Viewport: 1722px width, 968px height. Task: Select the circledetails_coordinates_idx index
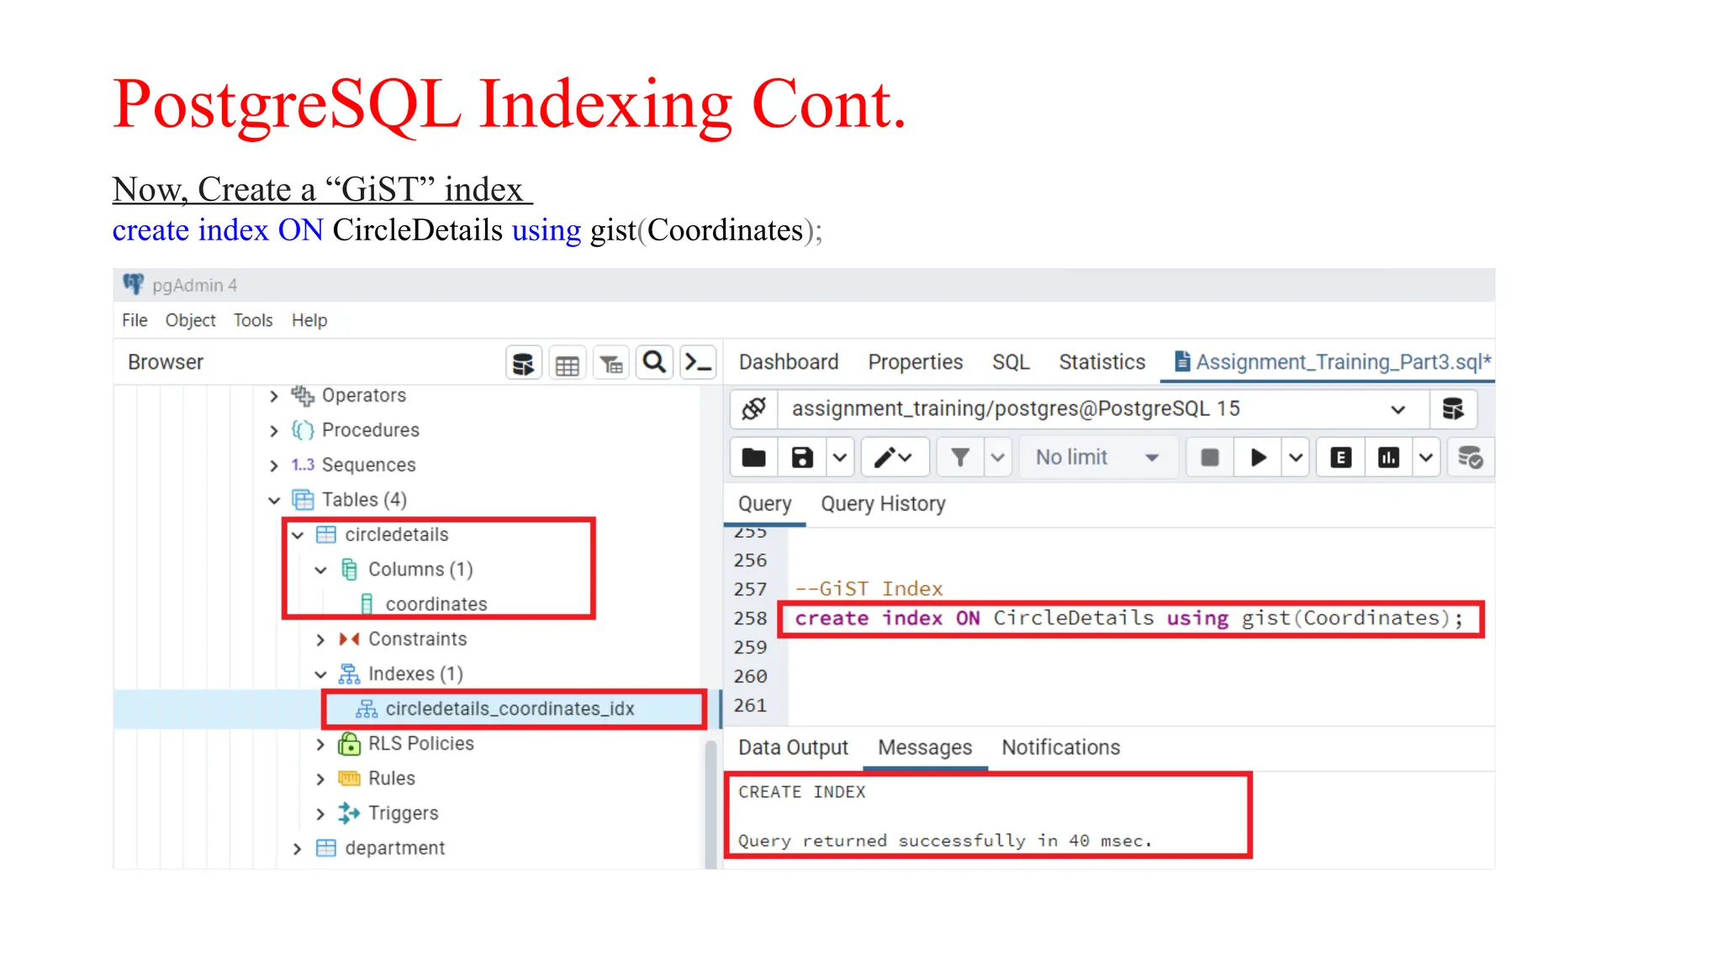(510, 709)
